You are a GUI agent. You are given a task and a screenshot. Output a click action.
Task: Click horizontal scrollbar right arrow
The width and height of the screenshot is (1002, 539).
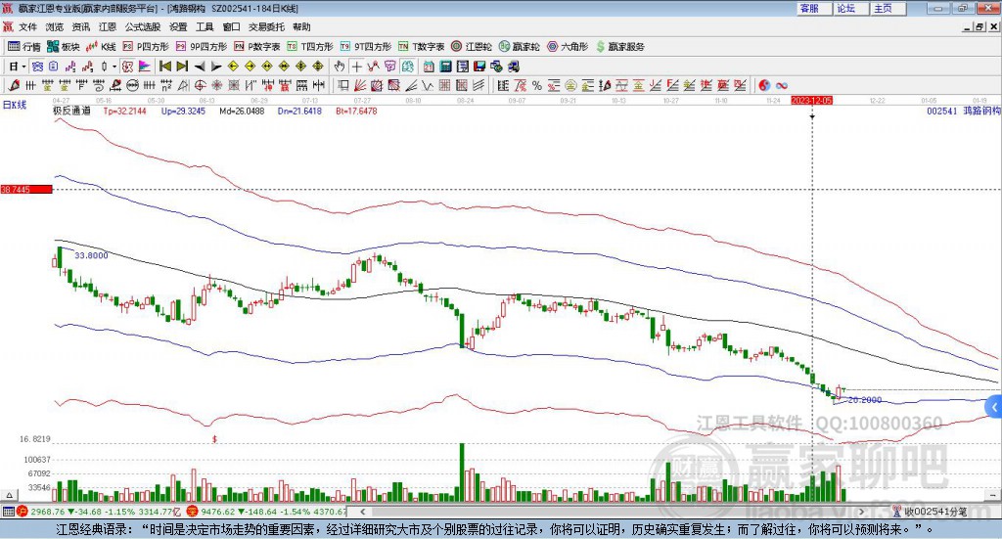pyautogui.click(x=861, y=512)
